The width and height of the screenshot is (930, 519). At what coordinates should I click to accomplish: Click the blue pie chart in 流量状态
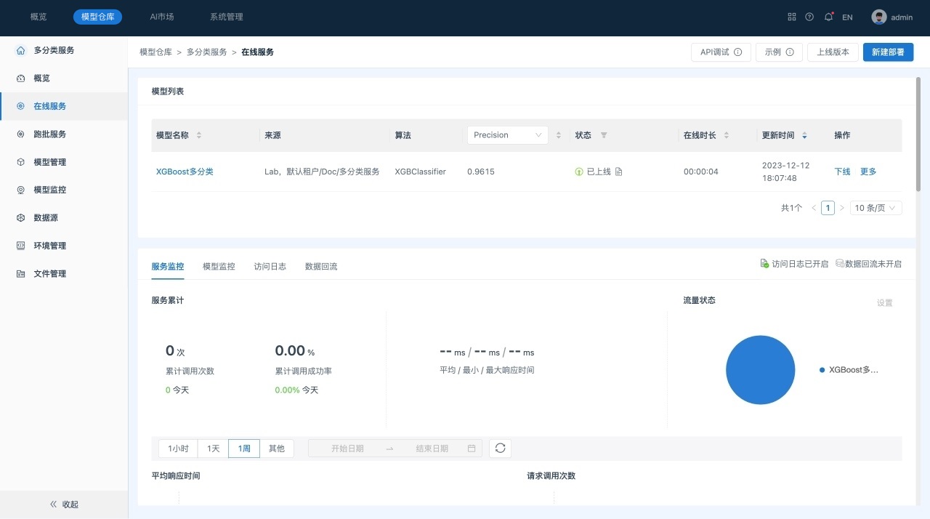click(760, 370)
